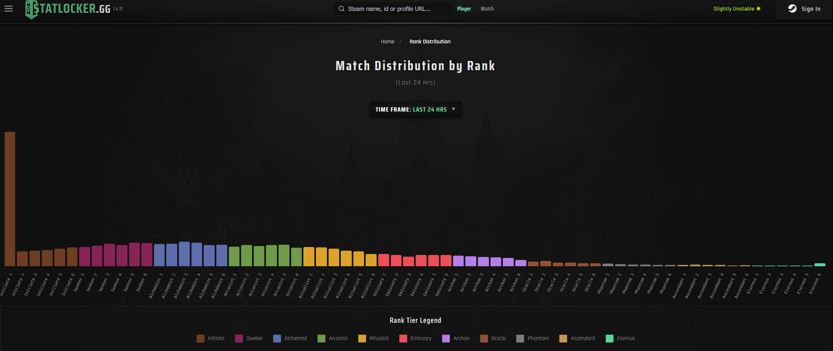Click the Ritualist 1 bar
Image resolution: width=833 pixels, height=351 pixels.
click(309, 257)
